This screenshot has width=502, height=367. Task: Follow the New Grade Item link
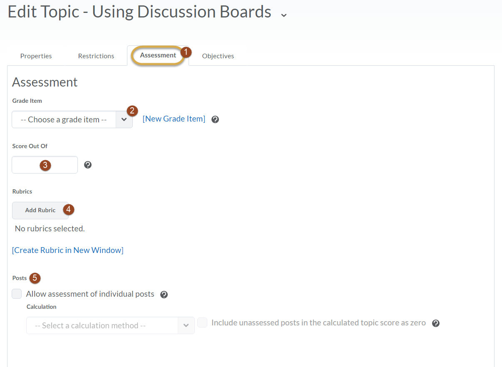click(x=174, y=119)
